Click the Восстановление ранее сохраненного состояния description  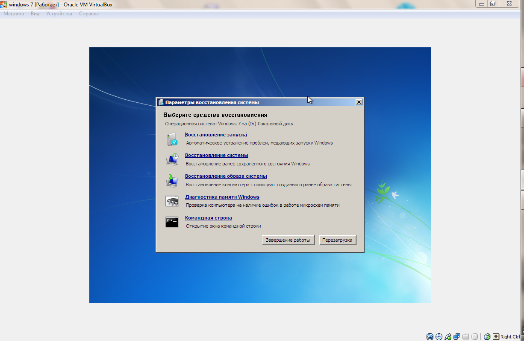point(248,164)
